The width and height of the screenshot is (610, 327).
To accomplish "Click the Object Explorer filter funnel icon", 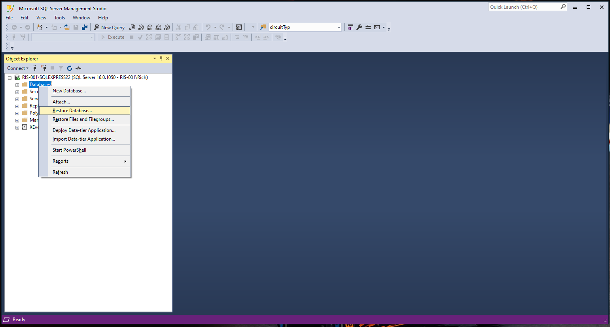I will coord(61,68).
